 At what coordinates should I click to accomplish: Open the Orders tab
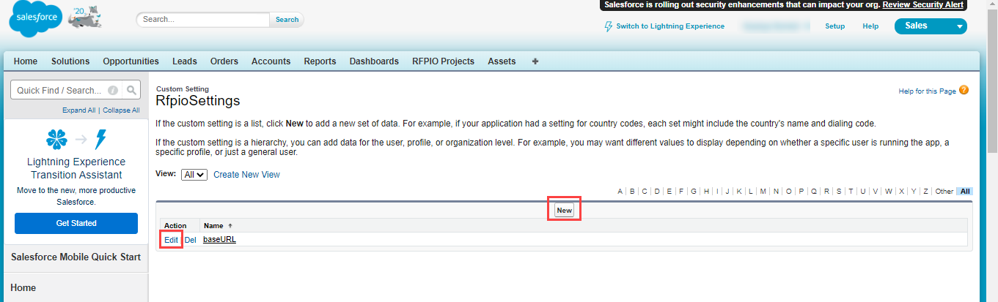(224, 61)
